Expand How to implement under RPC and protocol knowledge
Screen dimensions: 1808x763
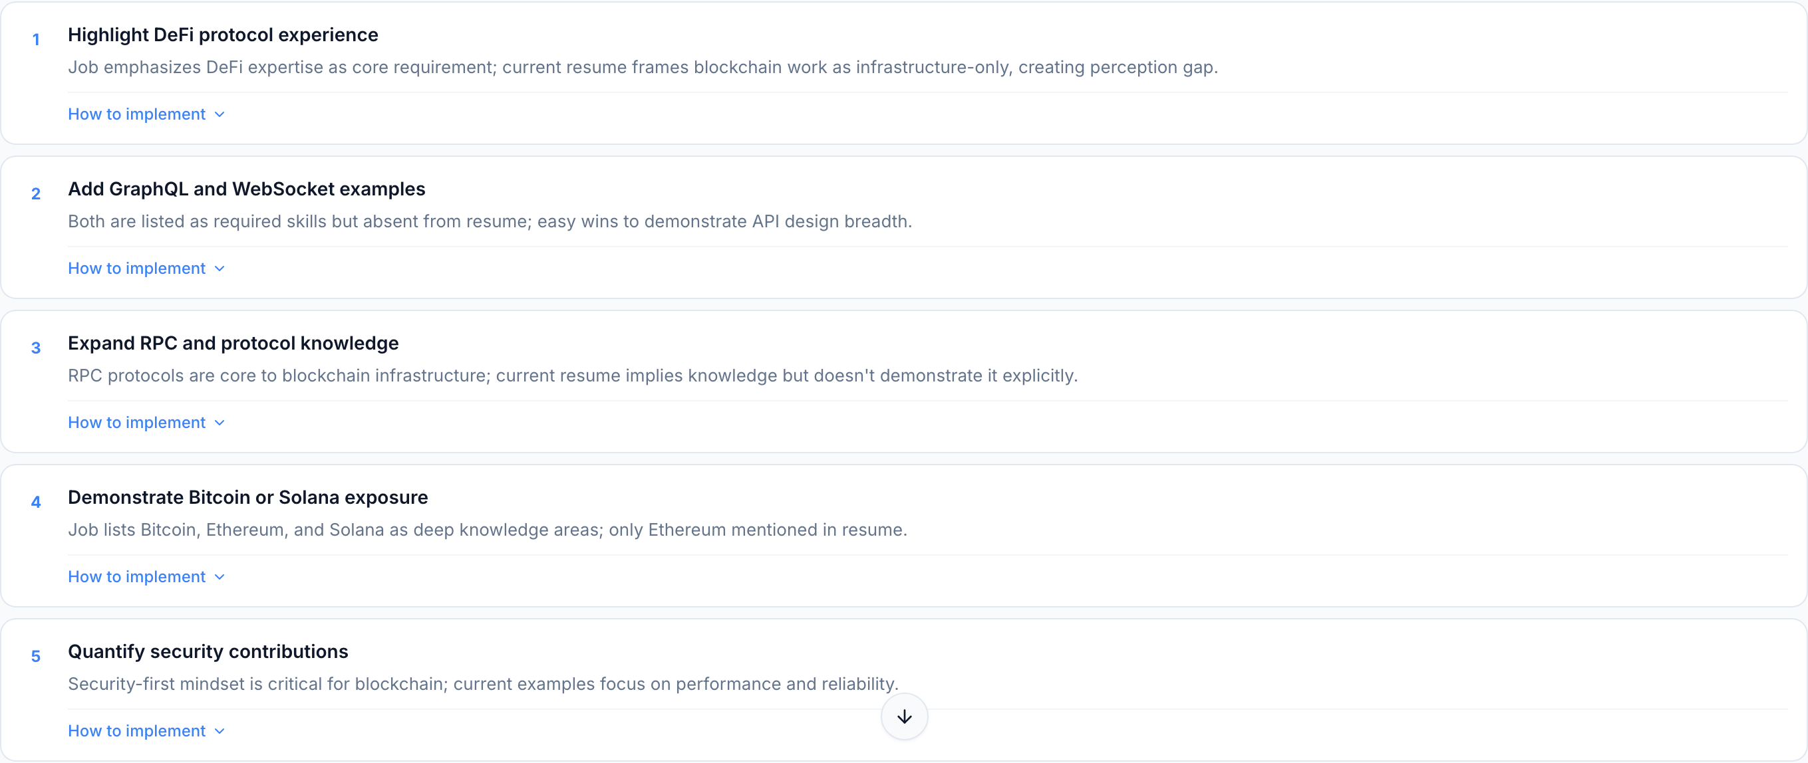[x=136, y=422]
